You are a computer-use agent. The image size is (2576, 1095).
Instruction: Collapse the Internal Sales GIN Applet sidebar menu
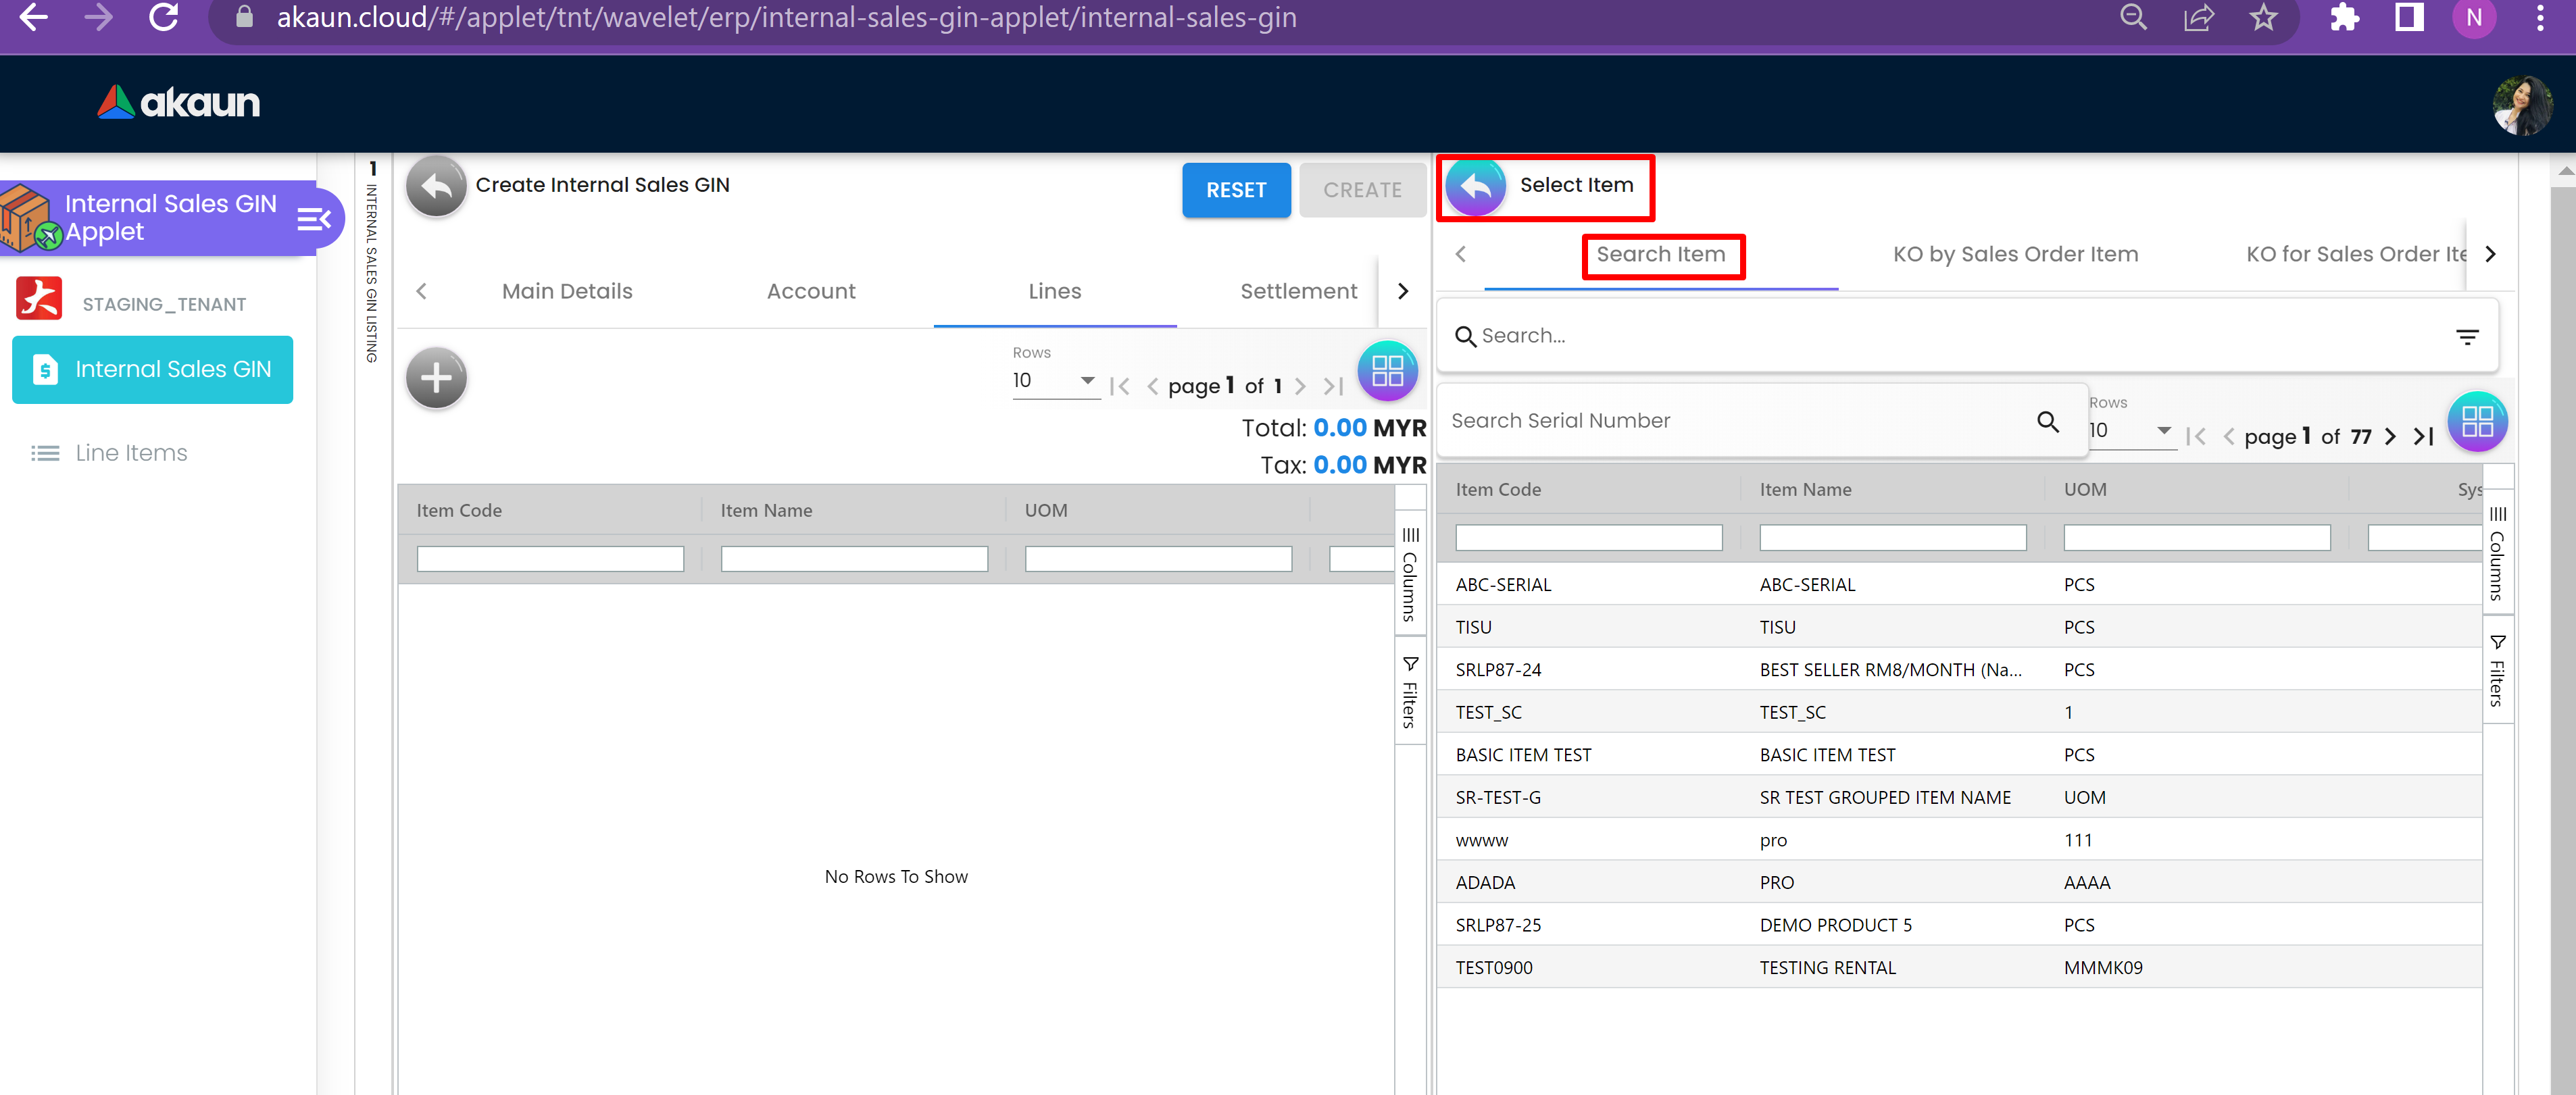point(314,218)
